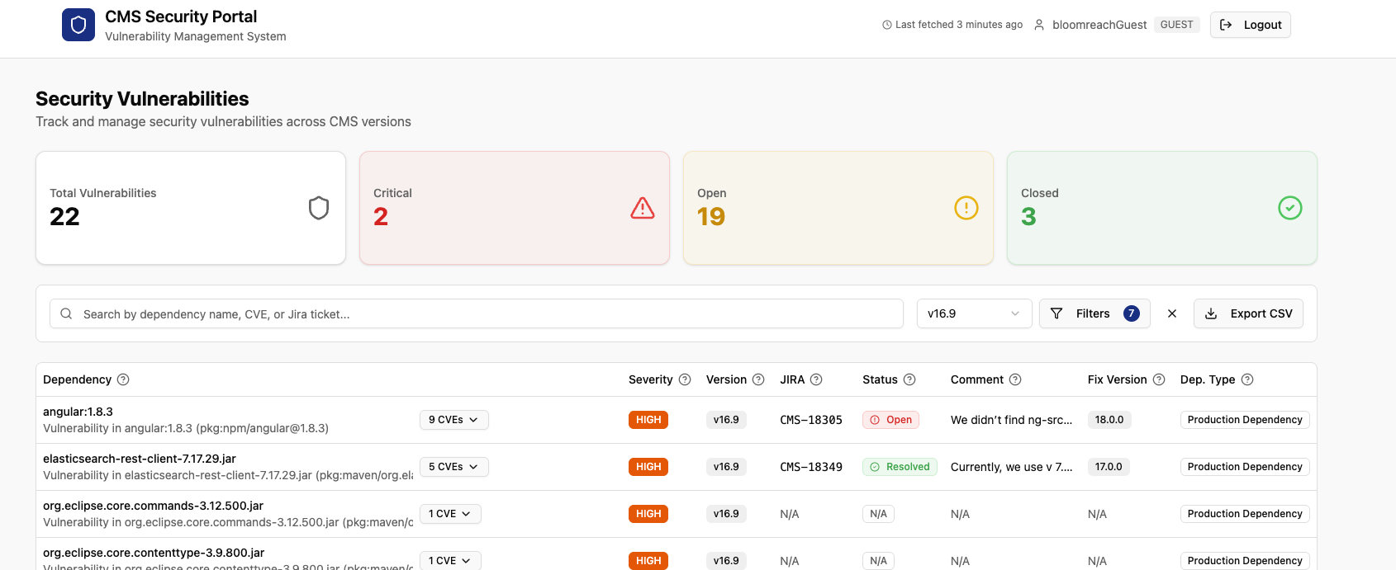
Task: Click help icon next to Dependency header
Action: pyautogui.click(x=123, y=379)
